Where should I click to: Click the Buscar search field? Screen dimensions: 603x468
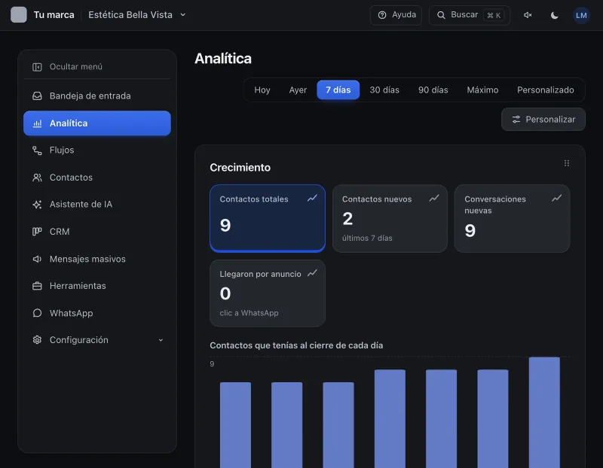click(469, 15)
